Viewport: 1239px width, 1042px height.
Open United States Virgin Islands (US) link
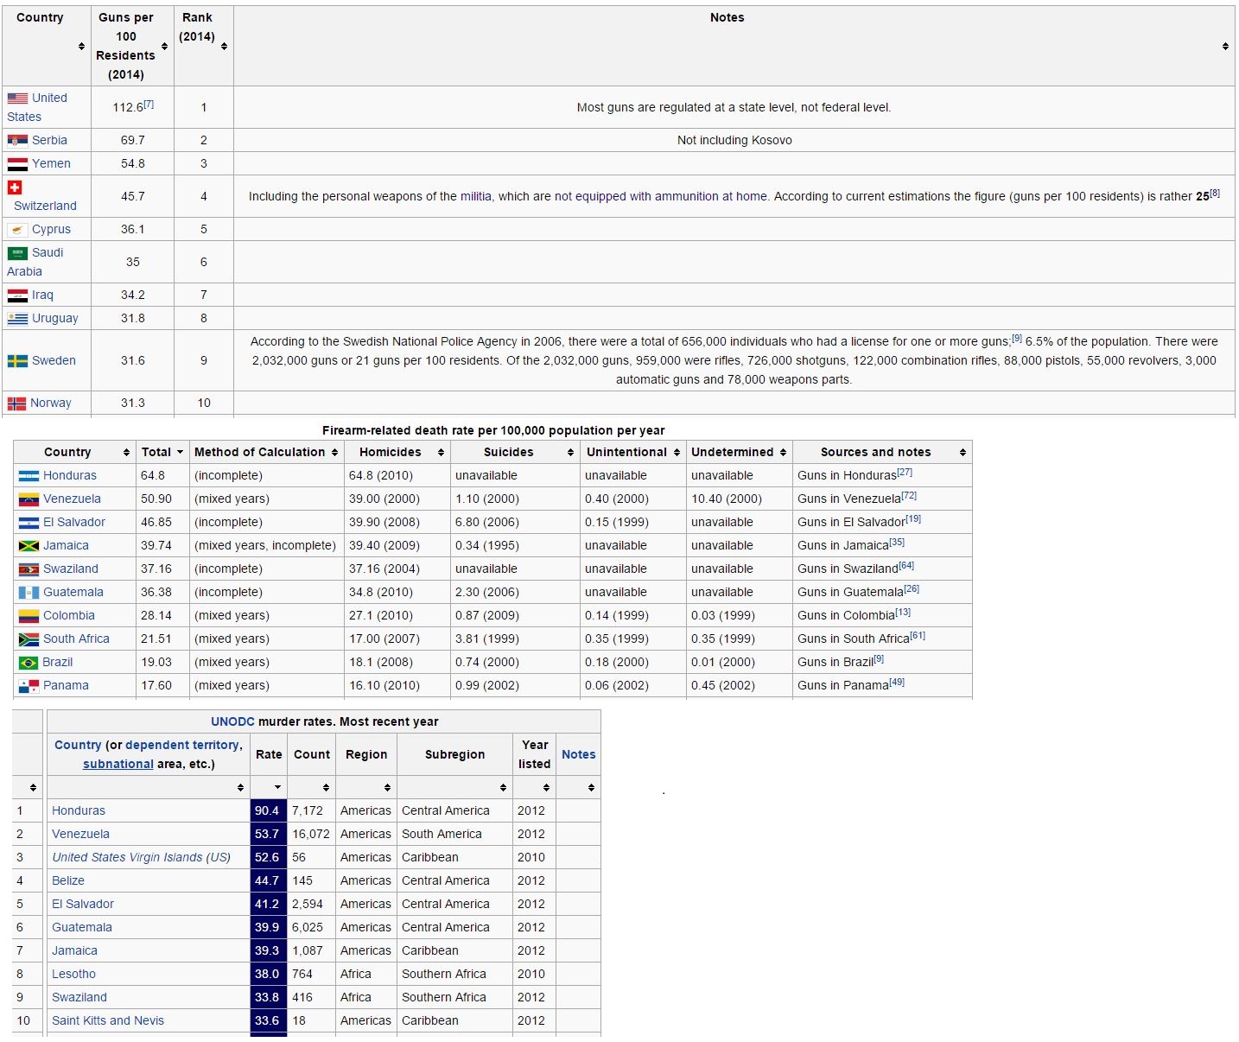coord(142,857)
